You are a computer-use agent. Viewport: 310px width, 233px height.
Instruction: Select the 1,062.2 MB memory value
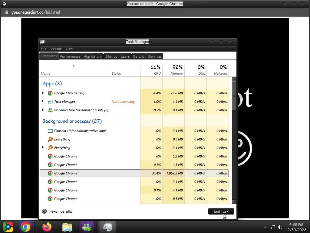coord(175,173)
